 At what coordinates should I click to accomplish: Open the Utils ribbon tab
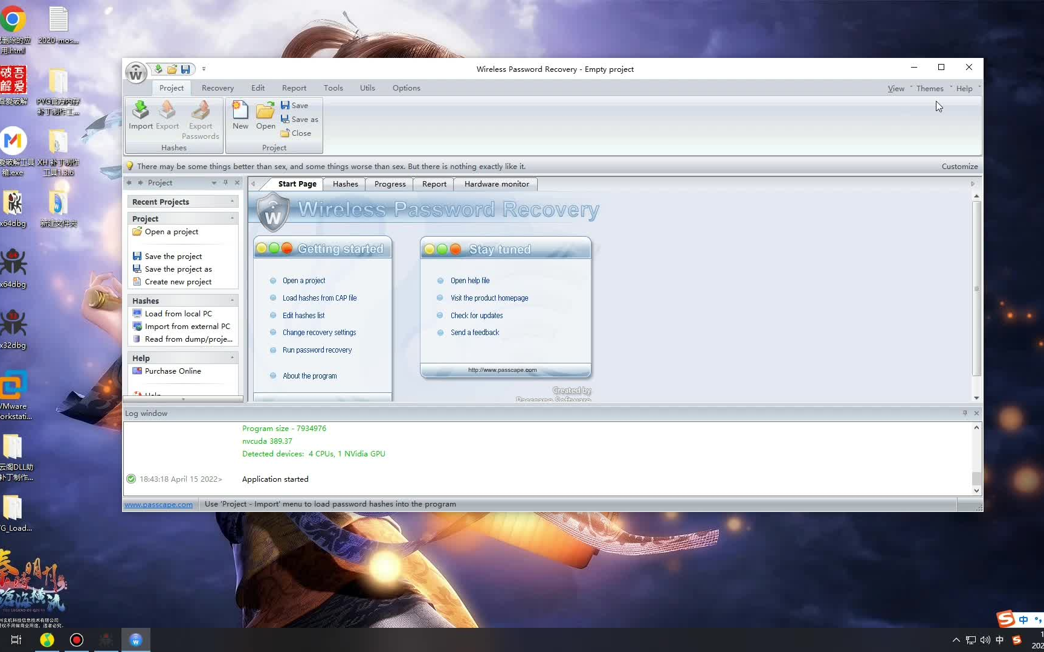[x=367, y=88]
